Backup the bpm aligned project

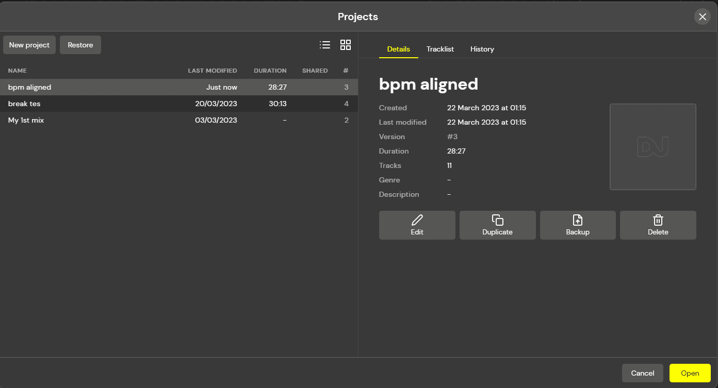click(578, 225)
